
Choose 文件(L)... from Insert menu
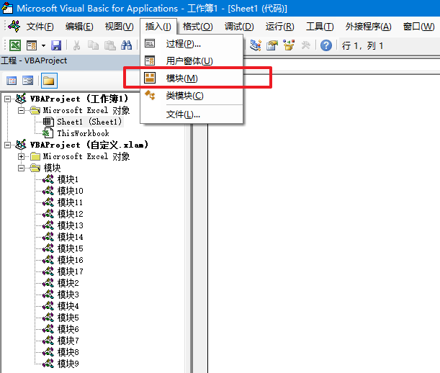click(x=192, y=114)
